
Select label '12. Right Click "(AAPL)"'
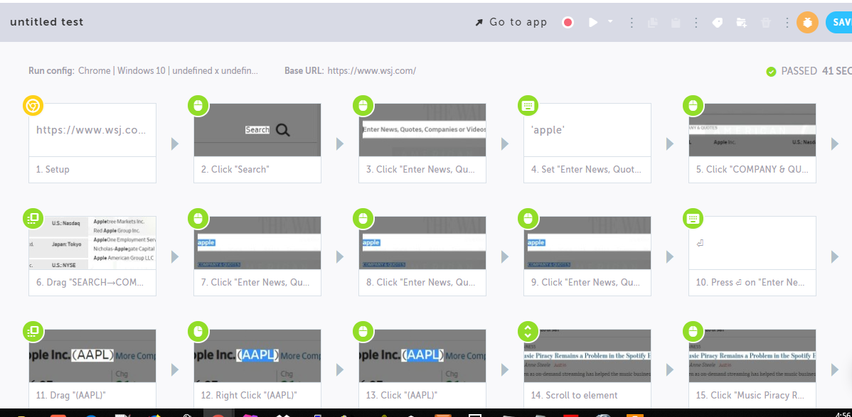tap(249, 395)
